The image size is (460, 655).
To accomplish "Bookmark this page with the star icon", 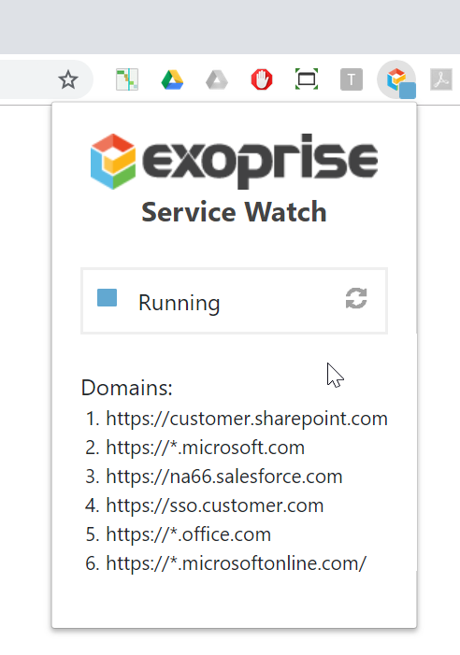I will click(x=68, y=79).
